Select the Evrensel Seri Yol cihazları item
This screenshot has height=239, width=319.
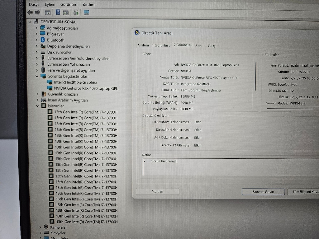(69, 64)
